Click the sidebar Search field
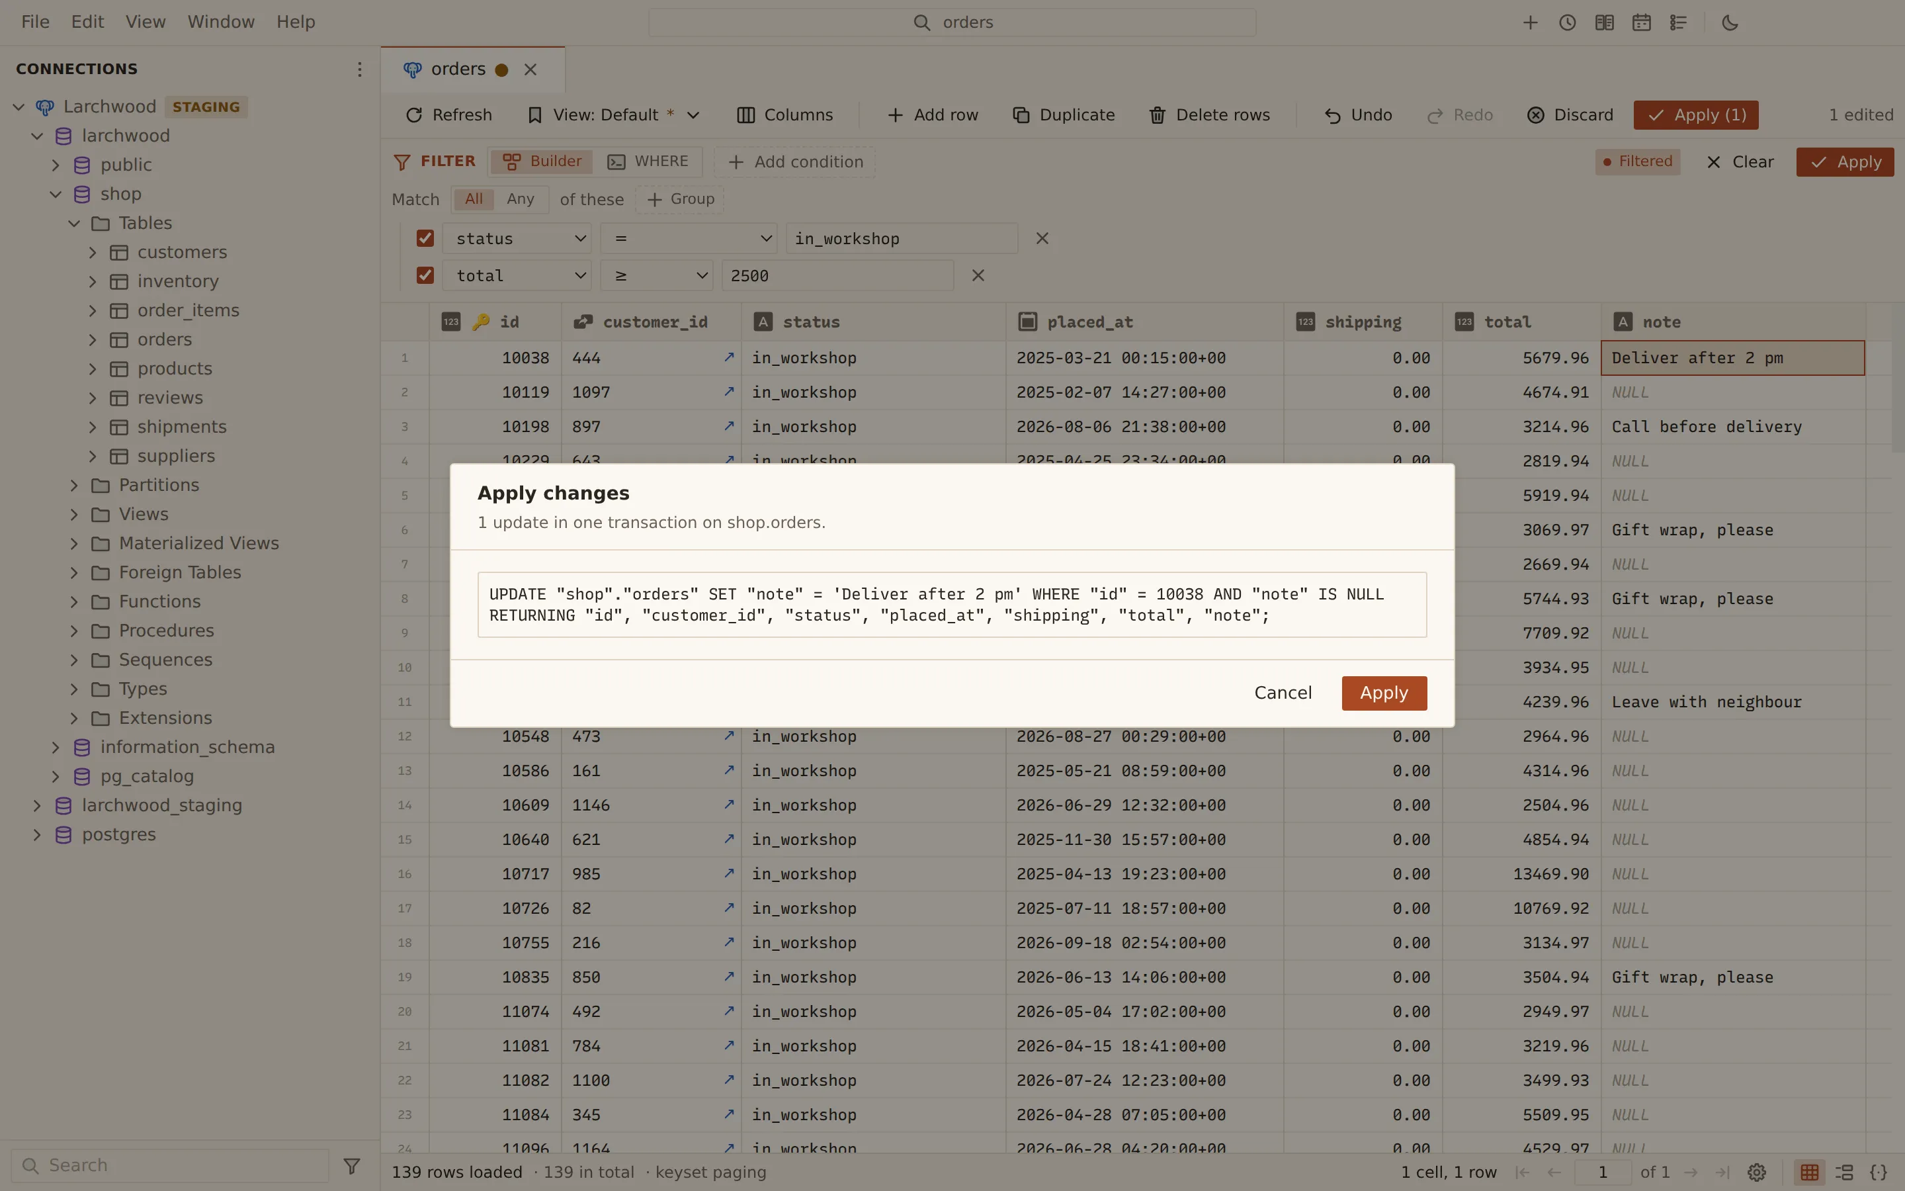1905x1191 pixels. point(169,1166)
